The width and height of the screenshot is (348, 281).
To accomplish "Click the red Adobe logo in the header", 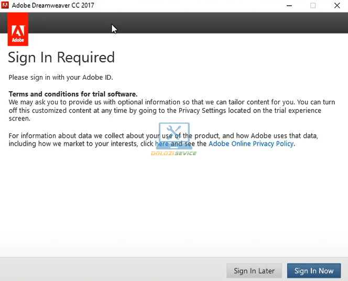I will tap(18, 31).
